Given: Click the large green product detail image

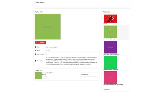Looking at the screenshot, I should click(48, 27).
